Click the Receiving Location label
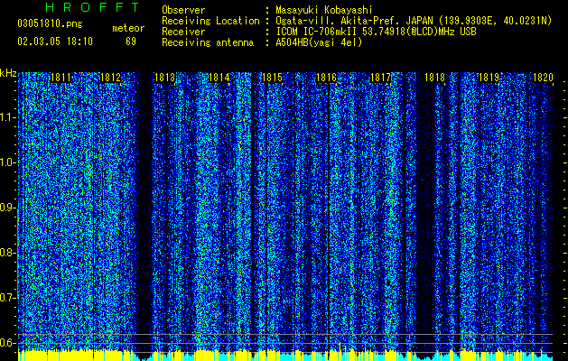568x361 pixels. coord(210,21)
